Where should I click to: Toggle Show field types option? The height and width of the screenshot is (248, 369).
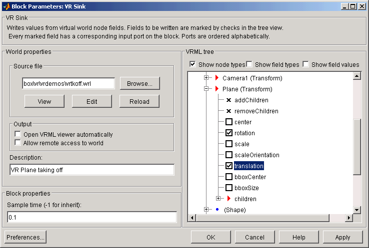pos(249,64)
